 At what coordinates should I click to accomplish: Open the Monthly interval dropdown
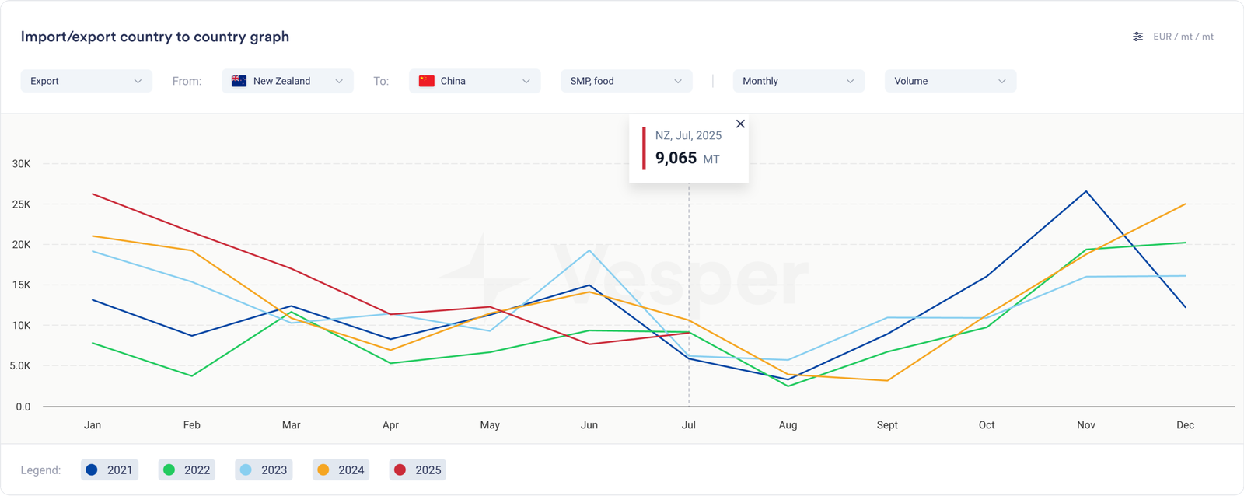click(798, 81)
